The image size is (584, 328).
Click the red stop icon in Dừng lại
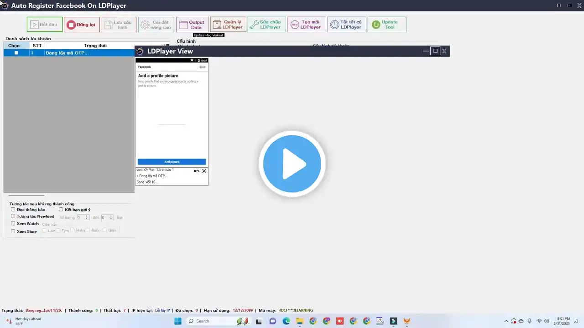71,25
